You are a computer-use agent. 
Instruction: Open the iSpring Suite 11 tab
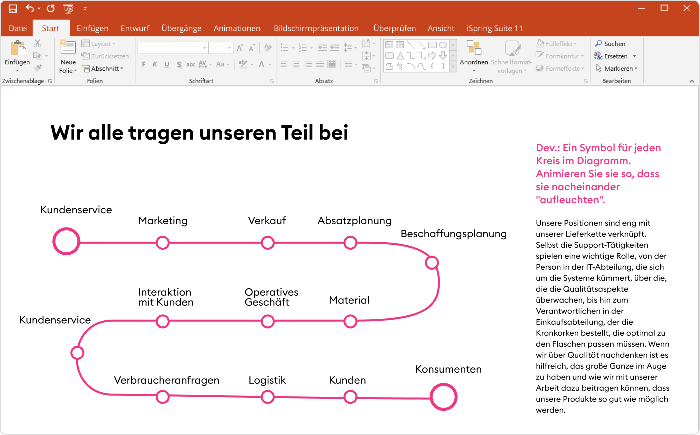click(494, 28)
